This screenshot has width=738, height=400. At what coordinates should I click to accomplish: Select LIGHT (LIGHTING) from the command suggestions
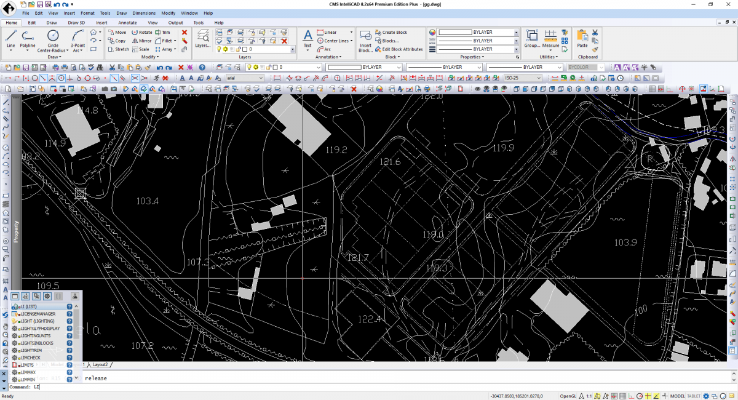click(x=37, y=321)
